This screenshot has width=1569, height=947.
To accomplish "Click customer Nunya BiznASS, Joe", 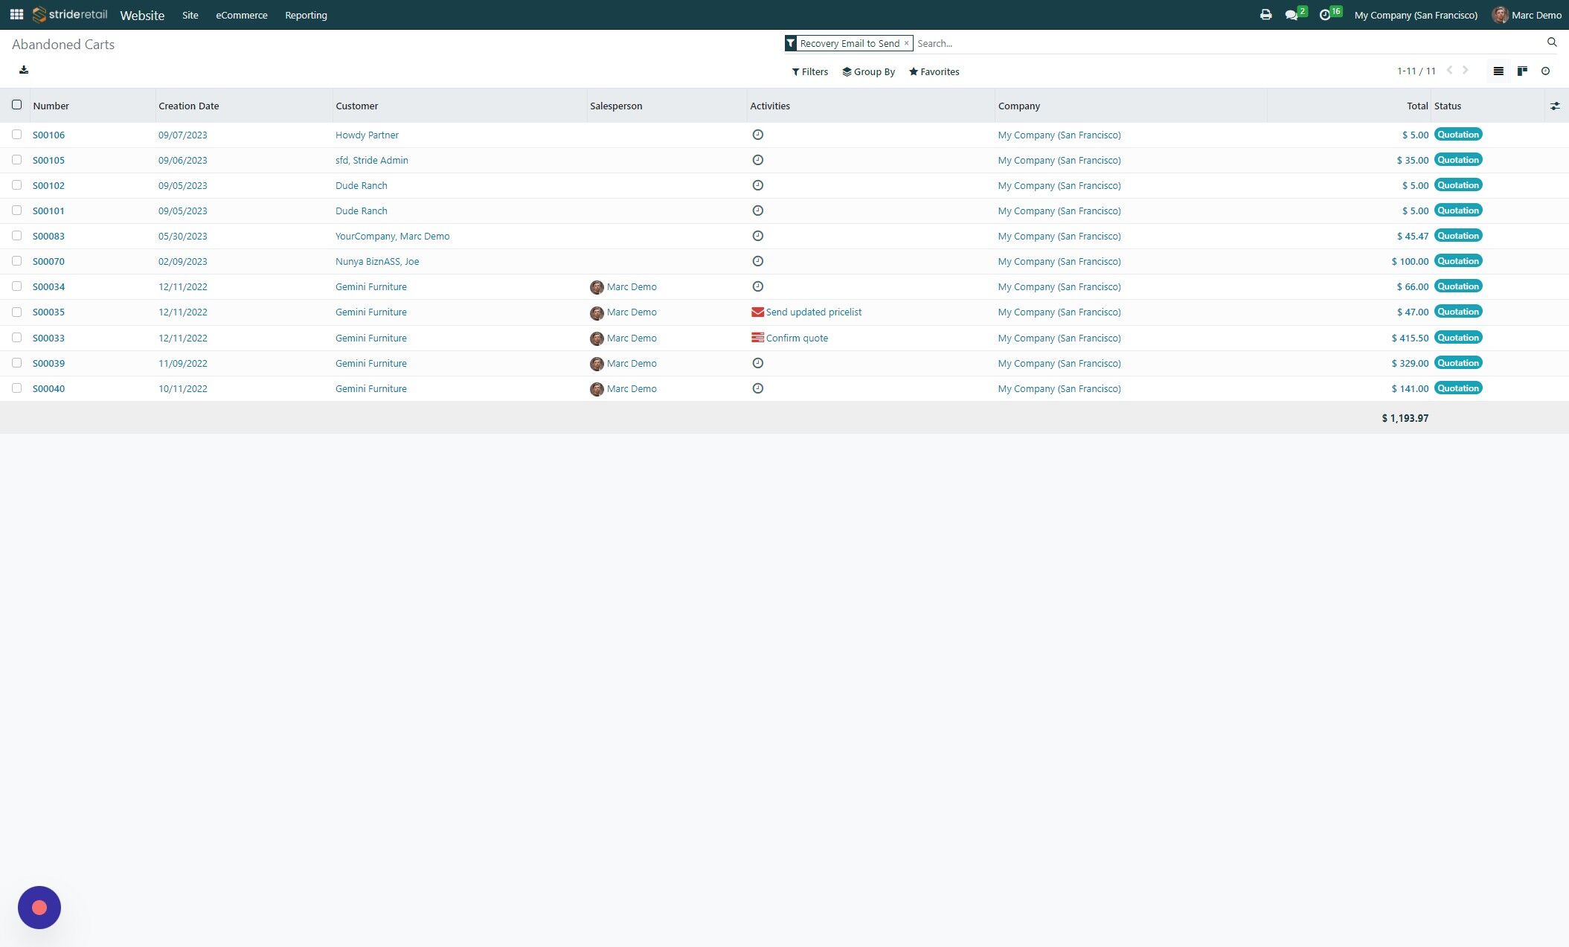I will pos(377,261).
